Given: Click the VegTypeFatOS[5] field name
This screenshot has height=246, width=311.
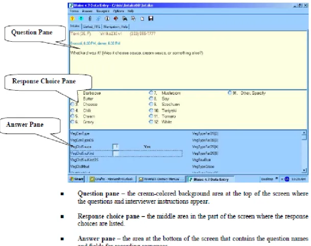Looking at the screenshot, I should (205, 153).
